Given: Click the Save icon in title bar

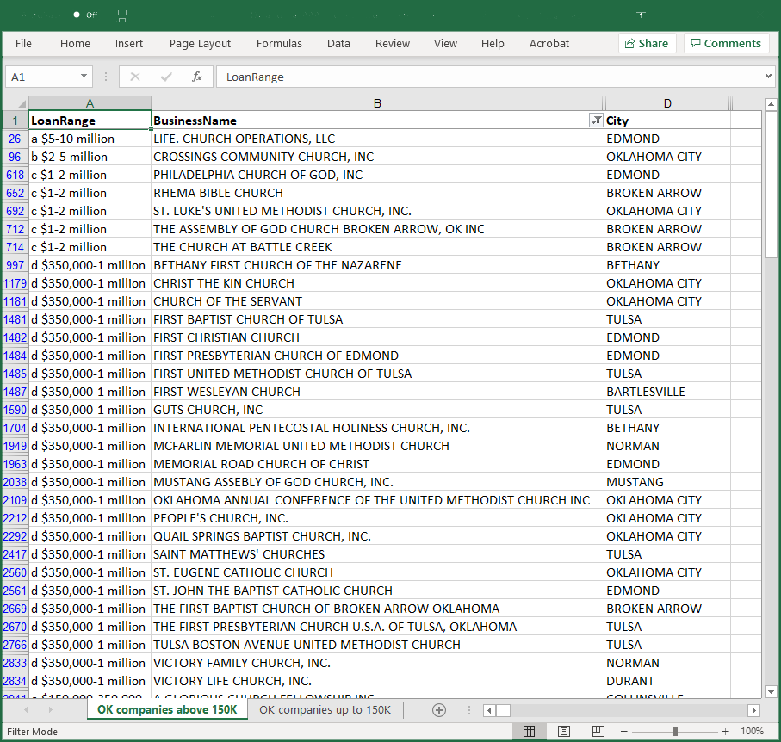Looking at the screenshot, I should (122, 16).
